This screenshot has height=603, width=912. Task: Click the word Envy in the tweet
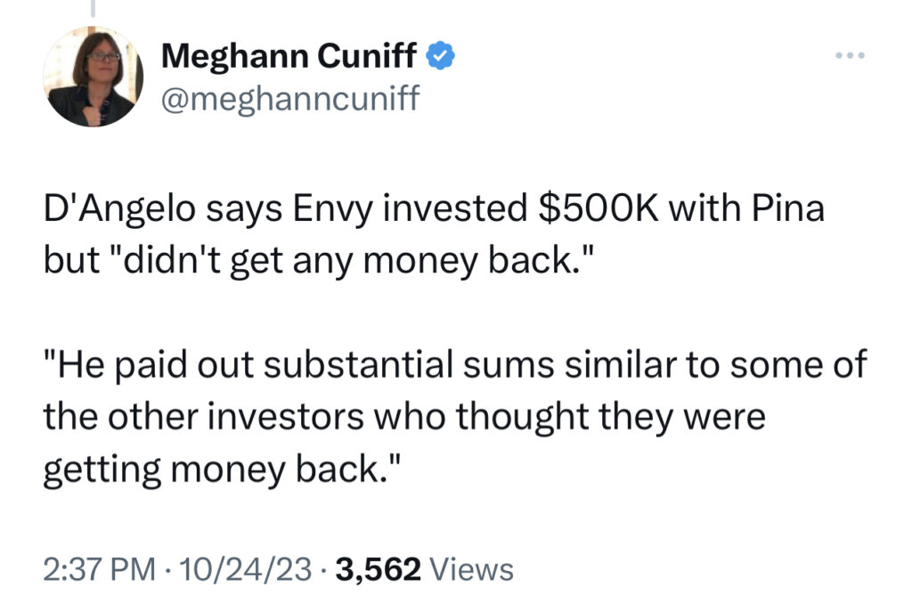(x=332, y=210)
